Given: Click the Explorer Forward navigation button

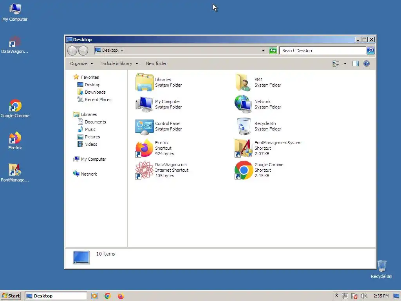Looking at the screenshot, I should [x=83, y=51].
